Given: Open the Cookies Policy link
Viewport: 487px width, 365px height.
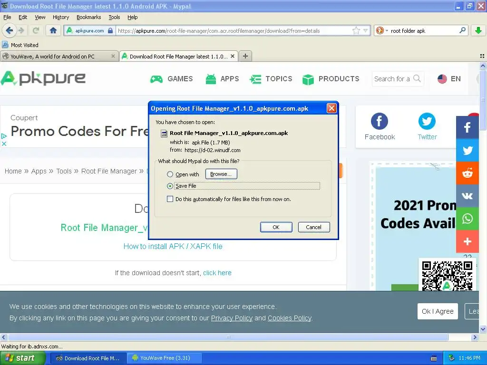Looking at the screenshot, I should coord(290,318).
